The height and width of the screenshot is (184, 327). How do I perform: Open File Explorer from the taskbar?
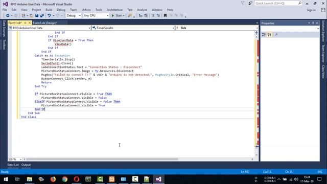click(30, 179)
